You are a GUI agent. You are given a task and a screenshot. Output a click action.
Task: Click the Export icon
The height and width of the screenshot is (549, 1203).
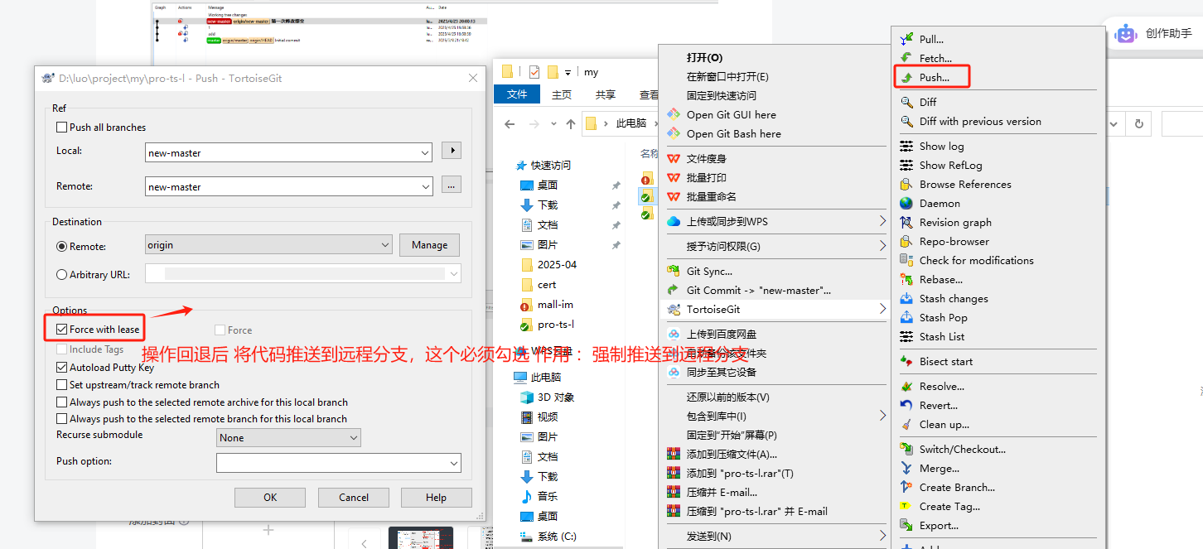click(x=906, y=525)
